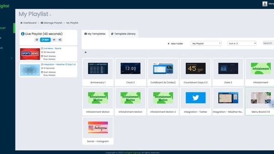This screenshot has width=274, height=154.
Task: Click the home folder icon above templates
Action: [x=86, y=52]
